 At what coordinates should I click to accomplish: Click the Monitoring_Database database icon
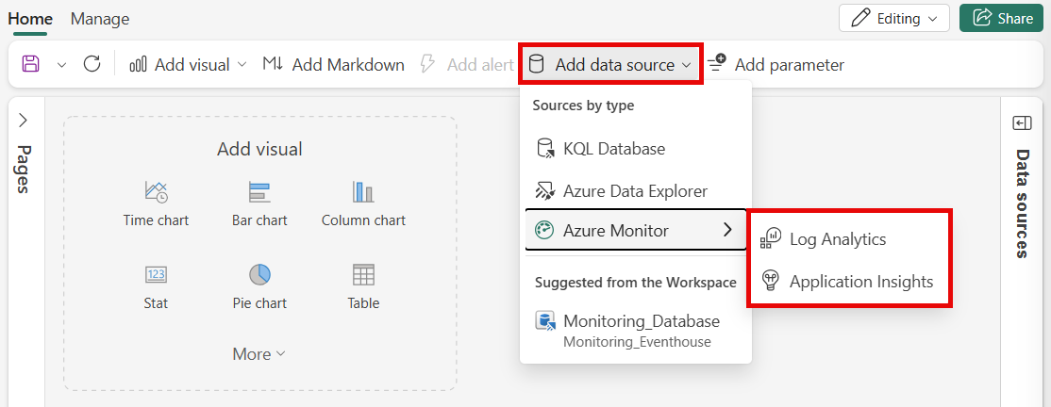click(545, 322)
